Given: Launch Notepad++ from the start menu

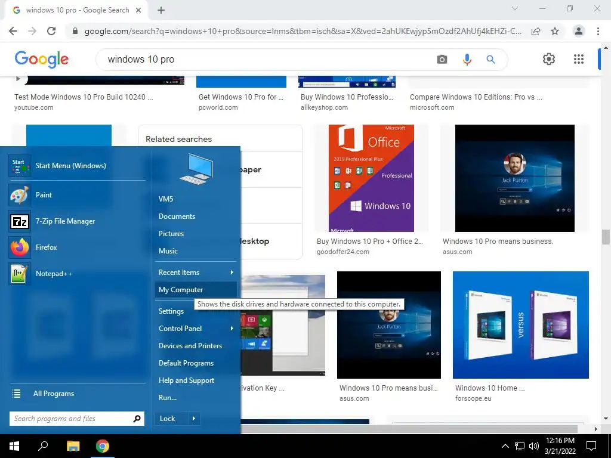Looking at the screenshot, I should 77,273.
